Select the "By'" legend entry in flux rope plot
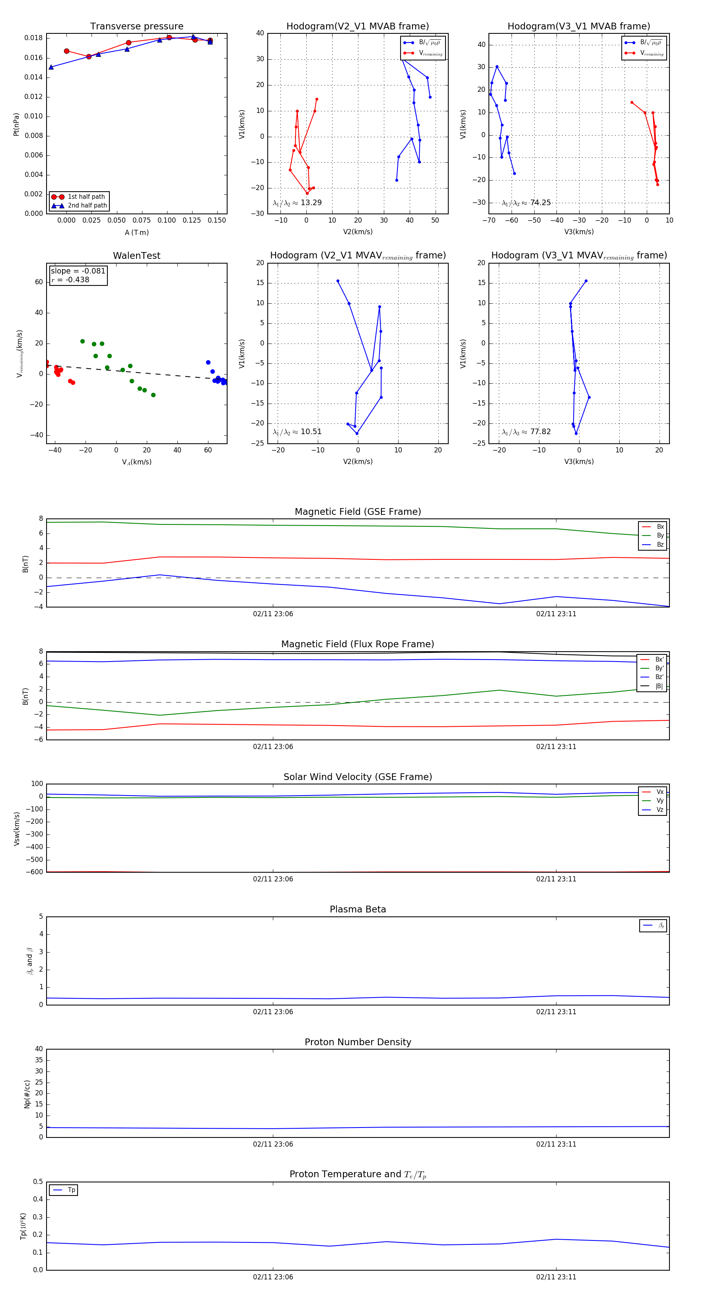Screen dimensions: 716x1312 pyautogui.click(x=652, y=669)
